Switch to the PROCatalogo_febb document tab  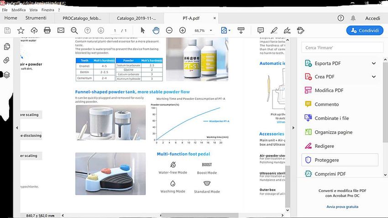pyautogui.click(x=82, y=18)
